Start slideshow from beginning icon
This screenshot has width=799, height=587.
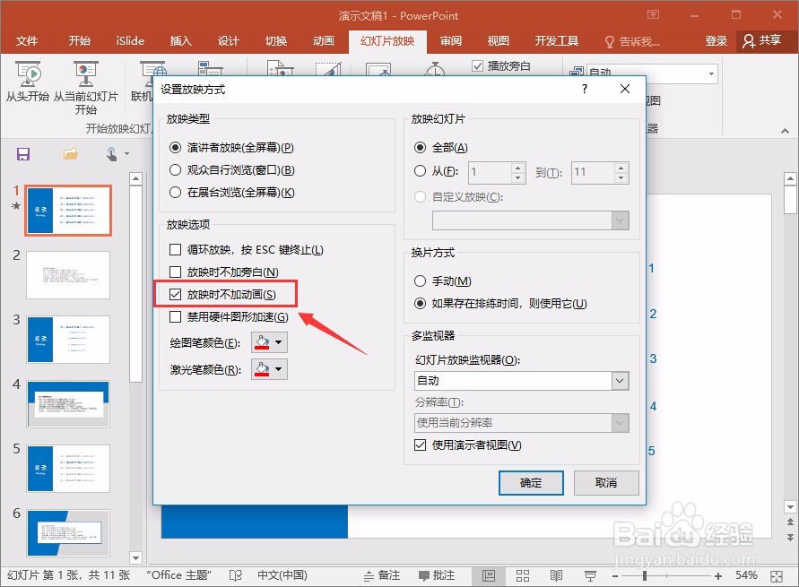coord(28,74)
